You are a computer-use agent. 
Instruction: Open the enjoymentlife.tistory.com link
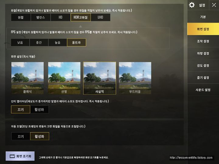191,158
